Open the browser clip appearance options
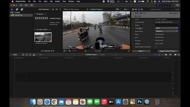Image resolution: width=190 pixels, height=107 pixels. (53, 9)
